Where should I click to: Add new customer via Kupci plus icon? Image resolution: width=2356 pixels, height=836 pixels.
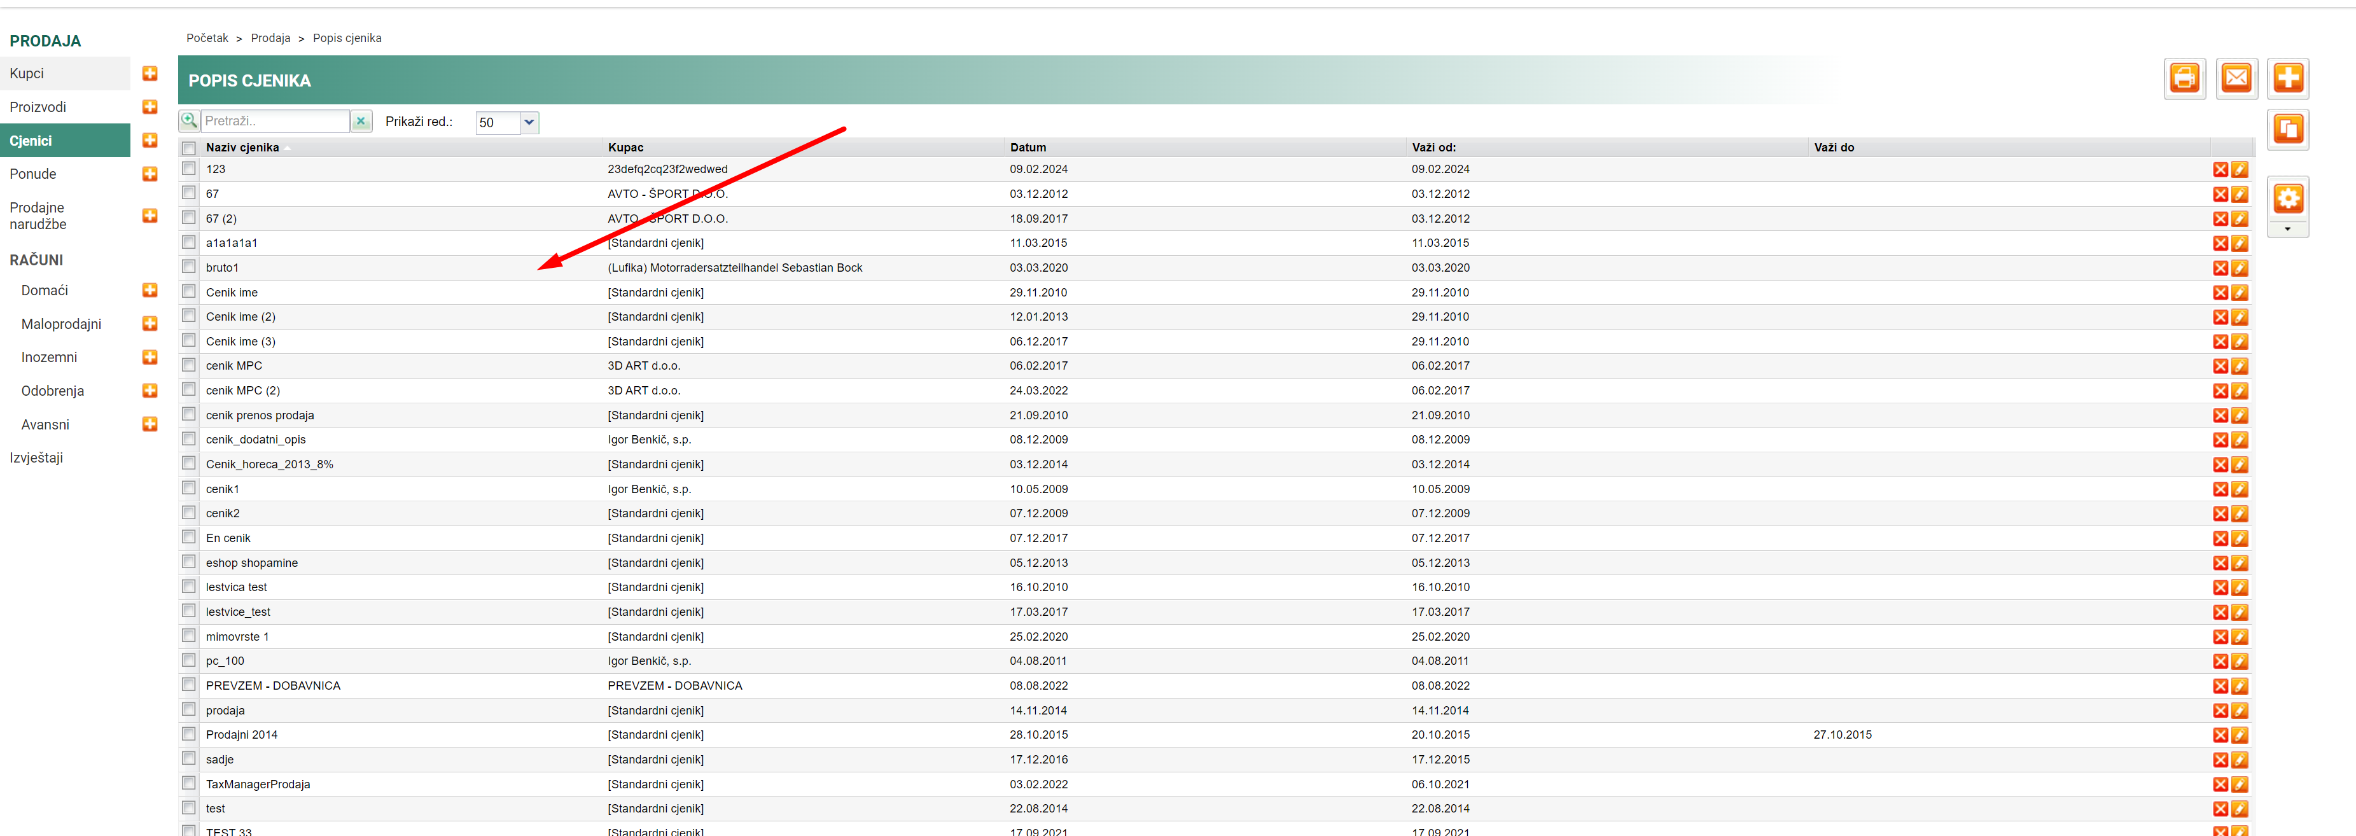(150, 73)
